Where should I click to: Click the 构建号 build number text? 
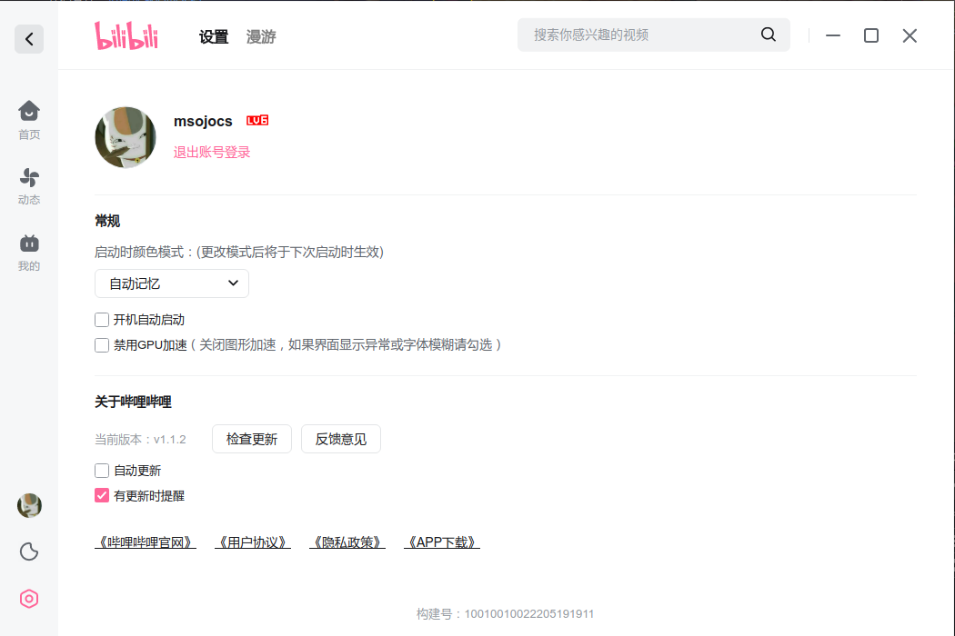505,614
